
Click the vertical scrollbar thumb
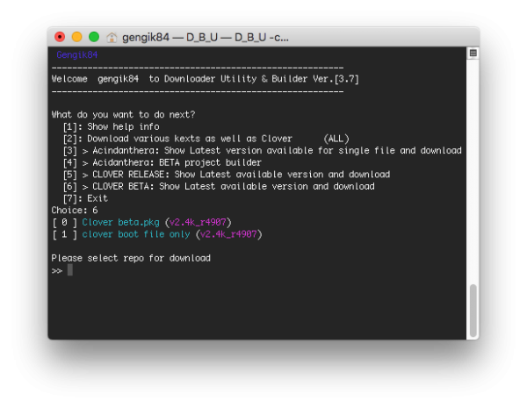pos(473,310)
